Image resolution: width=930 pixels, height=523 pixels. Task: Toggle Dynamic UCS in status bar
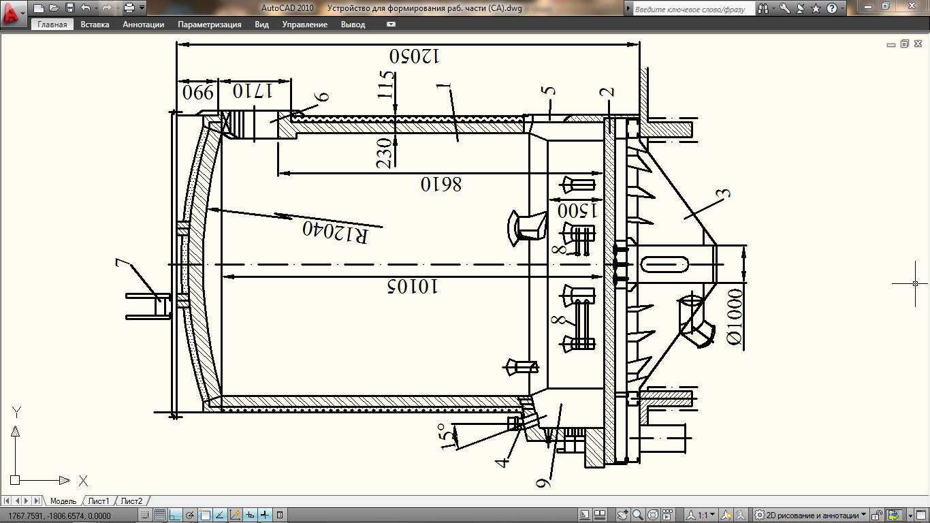point(235,515)
